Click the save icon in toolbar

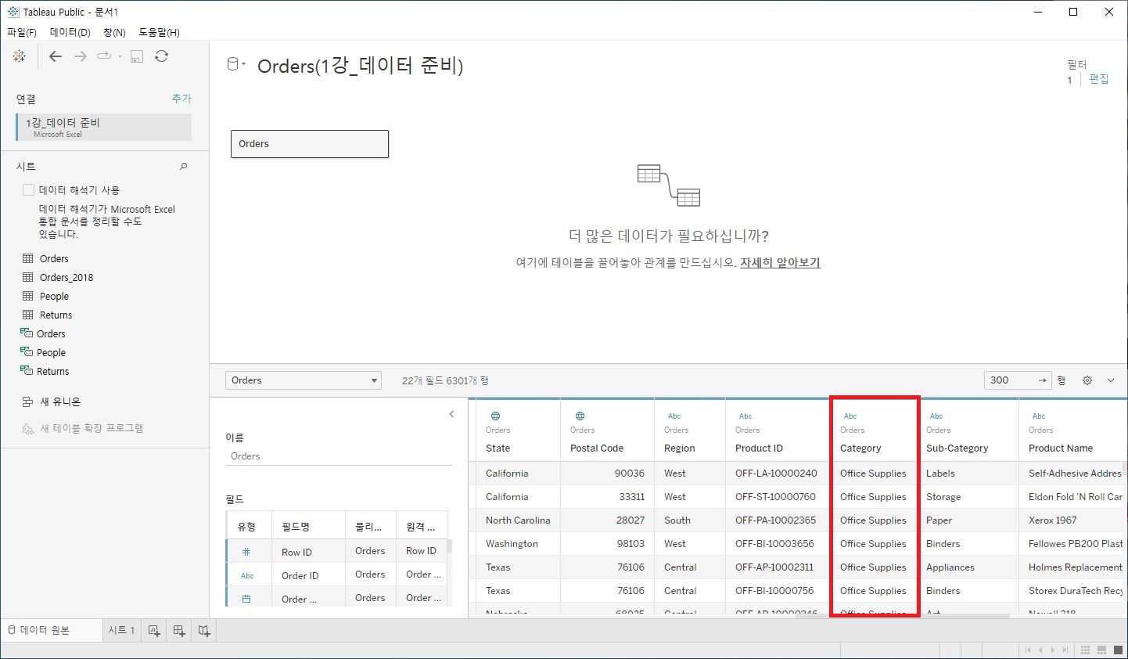(x=137, y=56)
